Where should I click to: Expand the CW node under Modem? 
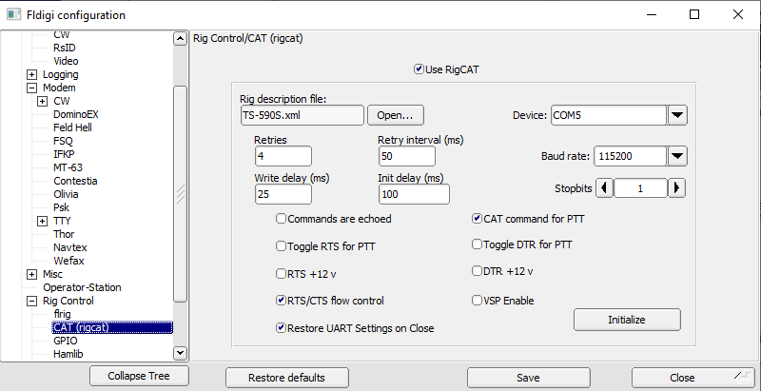[43, 102]
